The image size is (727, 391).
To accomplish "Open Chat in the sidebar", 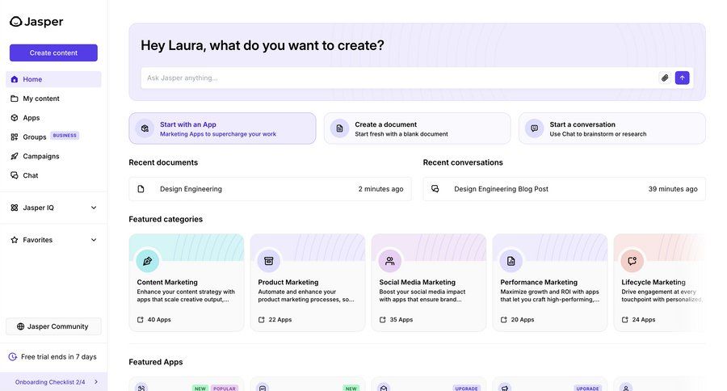I will tap(53, 175).
